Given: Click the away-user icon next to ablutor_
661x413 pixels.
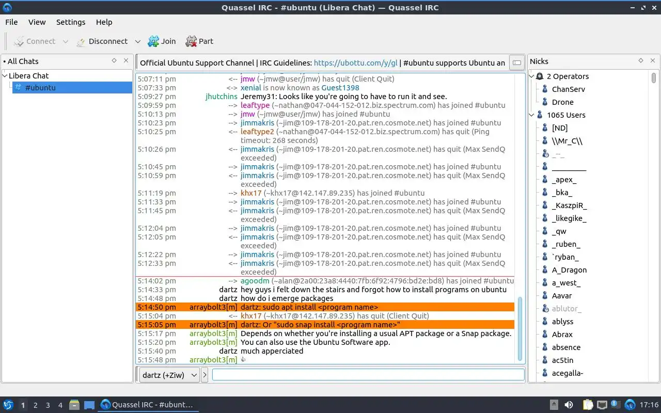Looking at the screenshot, I should tap(545, 309).
